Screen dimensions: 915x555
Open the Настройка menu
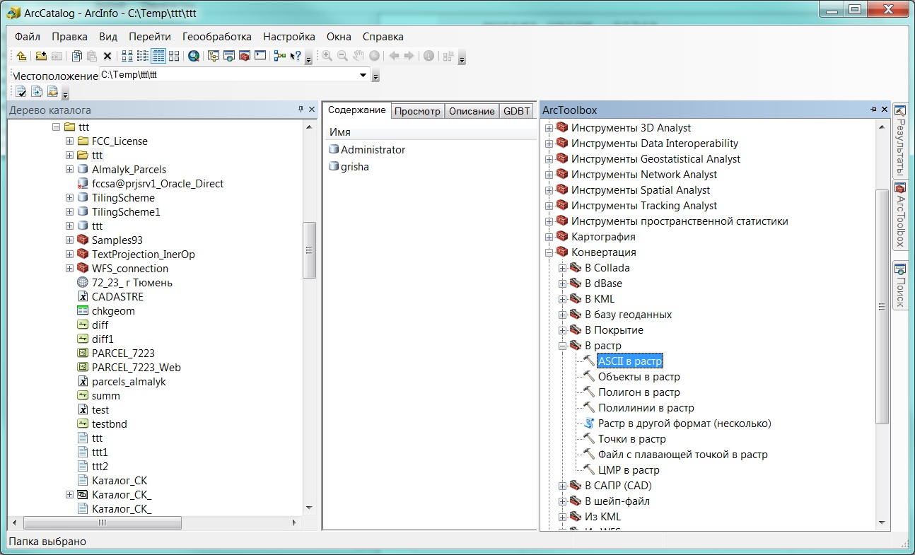point(289,37)
